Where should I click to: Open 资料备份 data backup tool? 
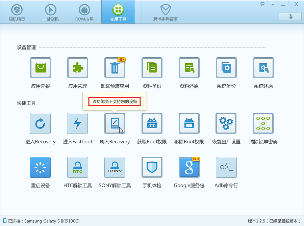tap(152, 68)
